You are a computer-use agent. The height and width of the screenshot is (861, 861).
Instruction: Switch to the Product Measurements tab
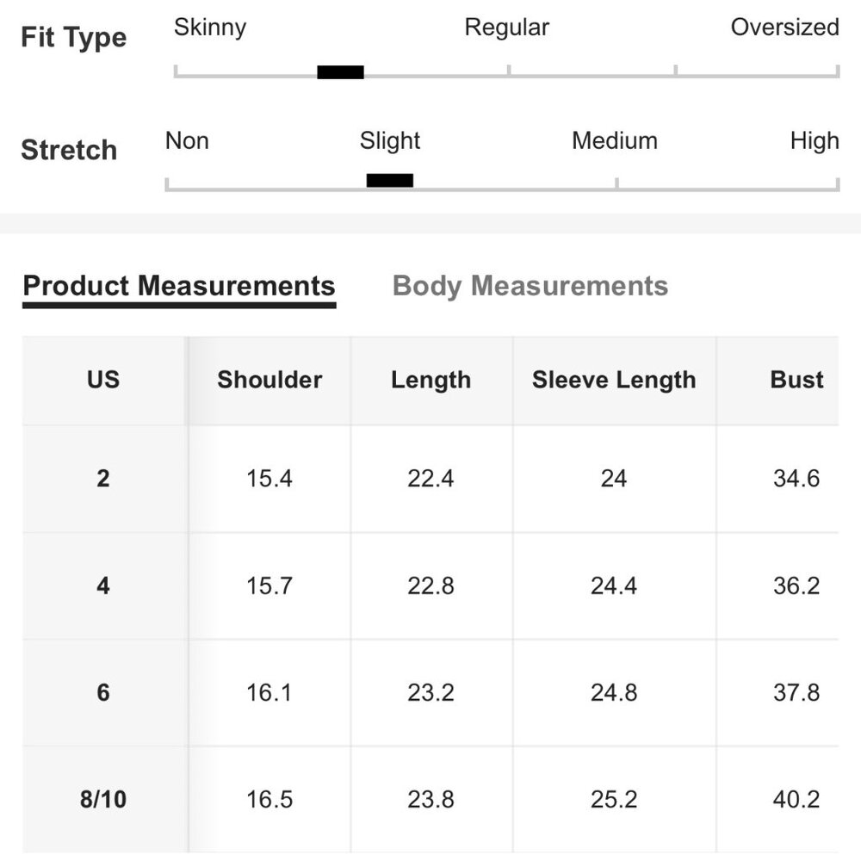(179, 286)
